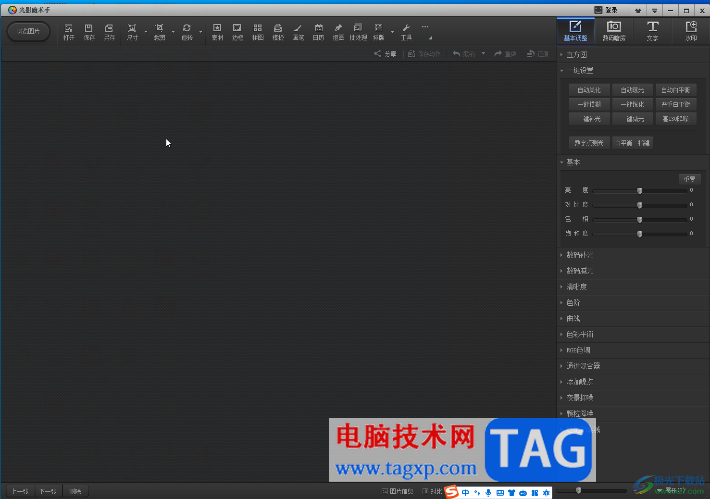Click 图片信息 image info icon
Viewport: 710px width, 499px height.
tap(398, 491)
